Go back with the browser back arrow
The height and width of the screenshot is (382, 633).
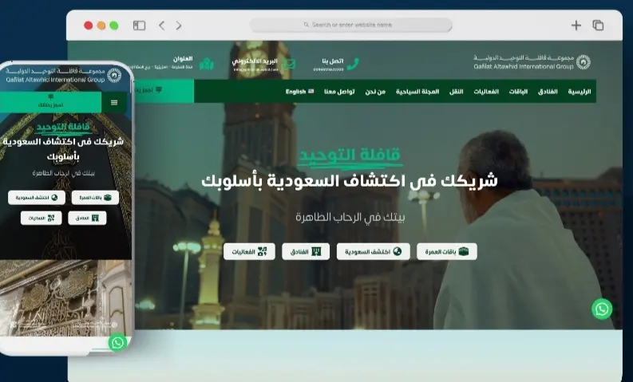click(x=162, y=26)
